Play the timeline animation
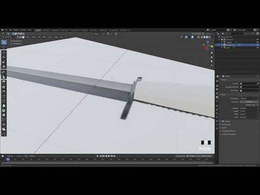 109,156
